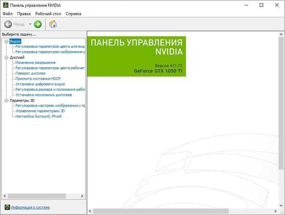Open the Информация о системе link

pos(30,207)
